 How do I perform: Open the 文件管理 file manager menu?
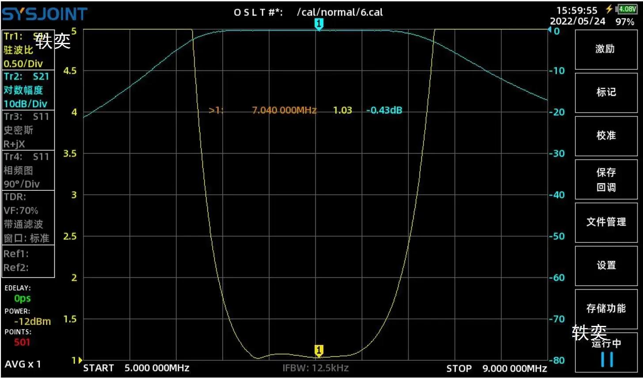coord(606,222)
